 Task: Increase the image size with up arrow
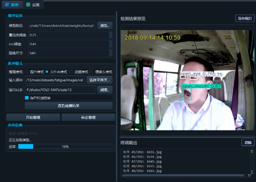click(x=111, y=51)
